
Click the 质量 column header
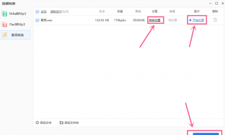[120, 11]
